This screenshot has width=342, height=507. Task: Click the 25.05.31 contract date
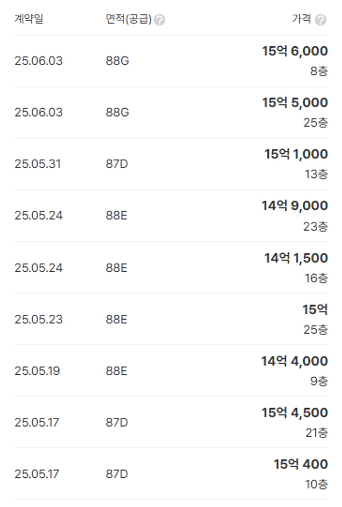tap(38, 164)
